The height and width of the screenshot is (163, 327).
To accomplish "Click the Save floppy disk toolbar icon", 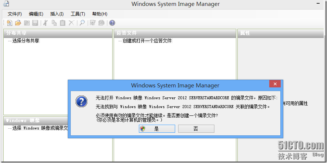I will tap(35, 23).
